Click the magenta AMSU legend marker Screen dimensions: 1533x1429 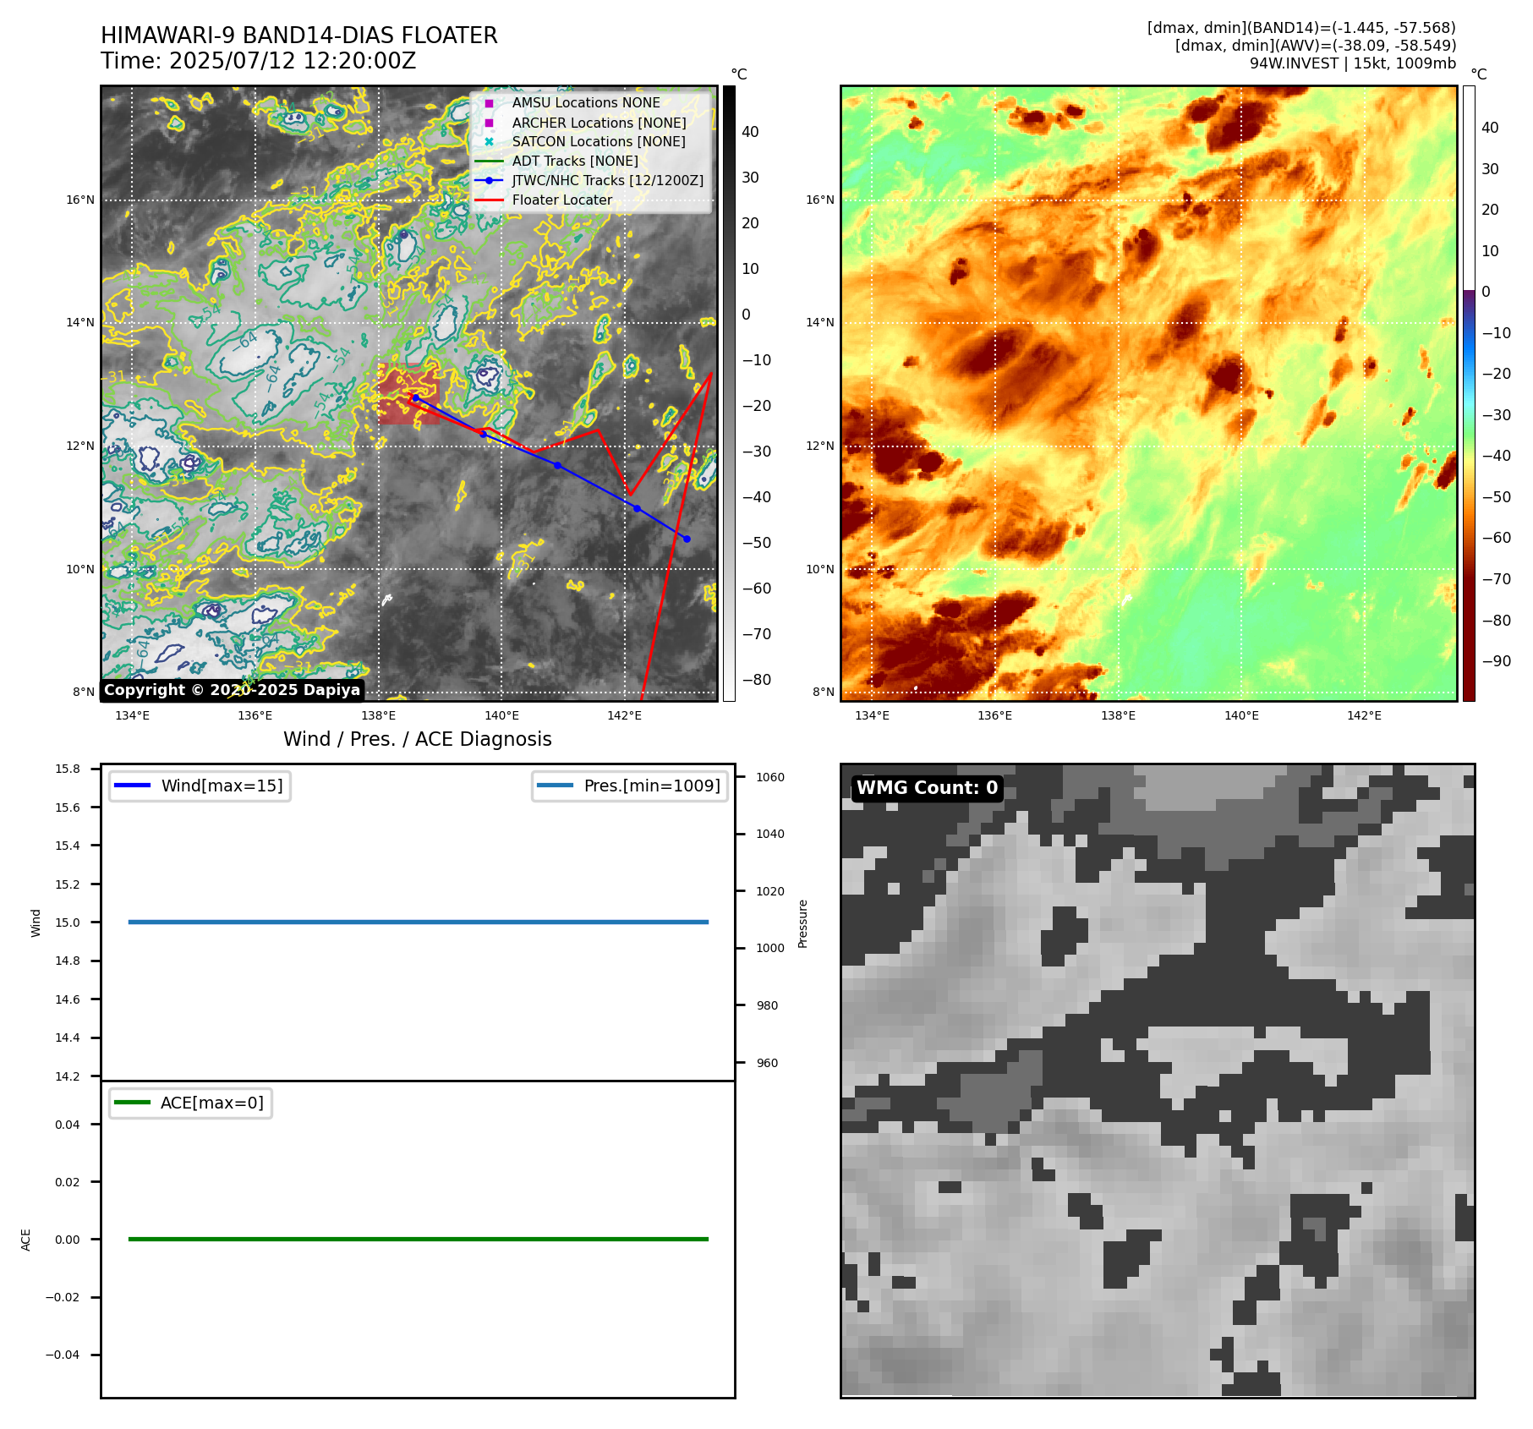489,103
